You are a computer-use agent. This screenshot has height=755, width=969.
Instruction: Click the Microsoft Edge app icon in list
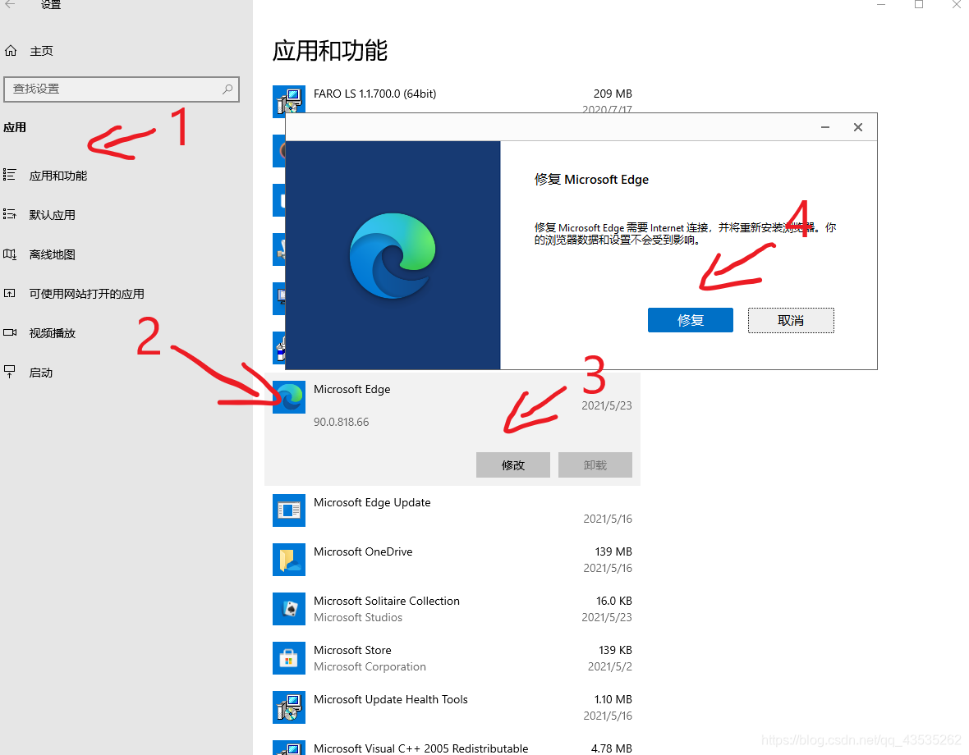[288, 396]
